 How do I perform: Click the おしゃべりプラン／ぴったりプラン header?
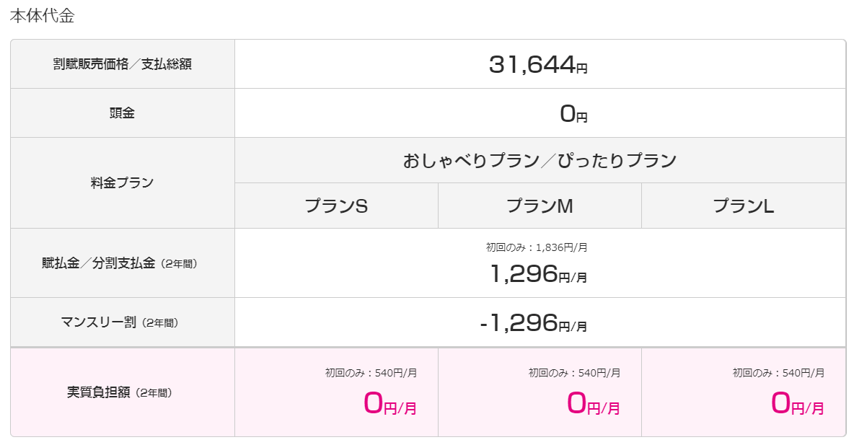pyautogui.click(x=540, y=161)
